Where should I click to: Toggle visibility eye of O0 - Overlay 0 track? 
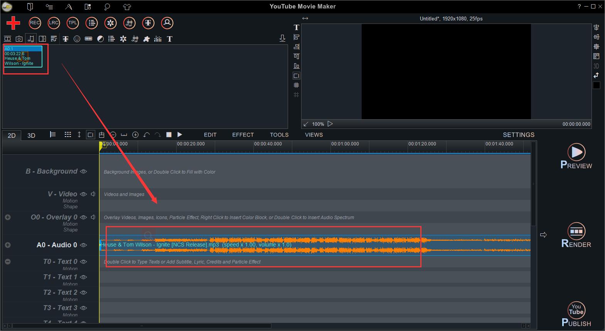tap(83, 217)
